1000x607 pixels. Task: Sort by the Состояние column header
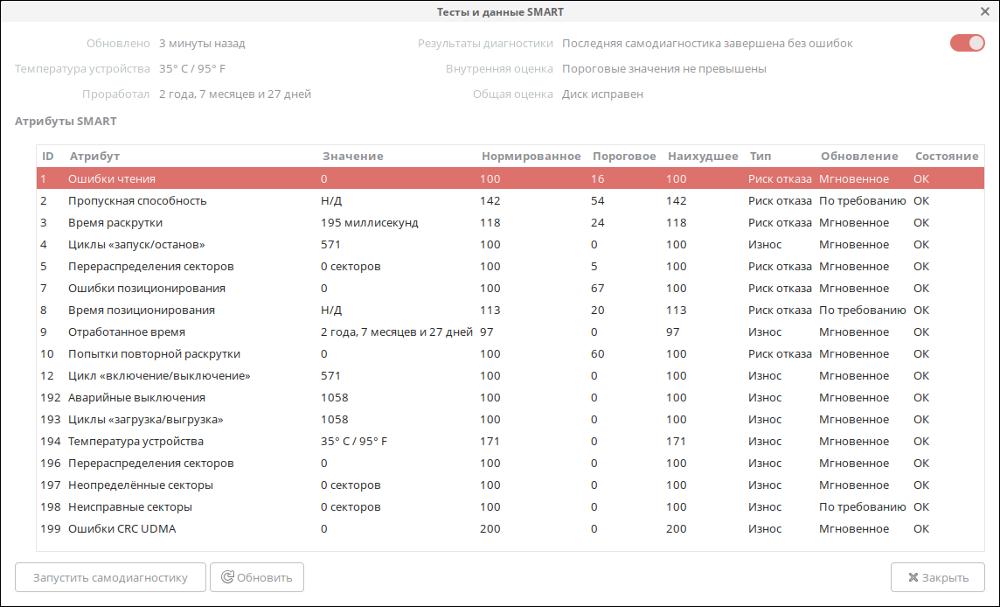(x=946, y=156)
